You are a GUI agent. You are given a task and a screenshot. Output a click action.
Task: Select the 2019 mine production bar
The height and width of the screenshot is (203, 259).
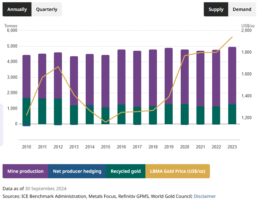[x=169, y=76]
